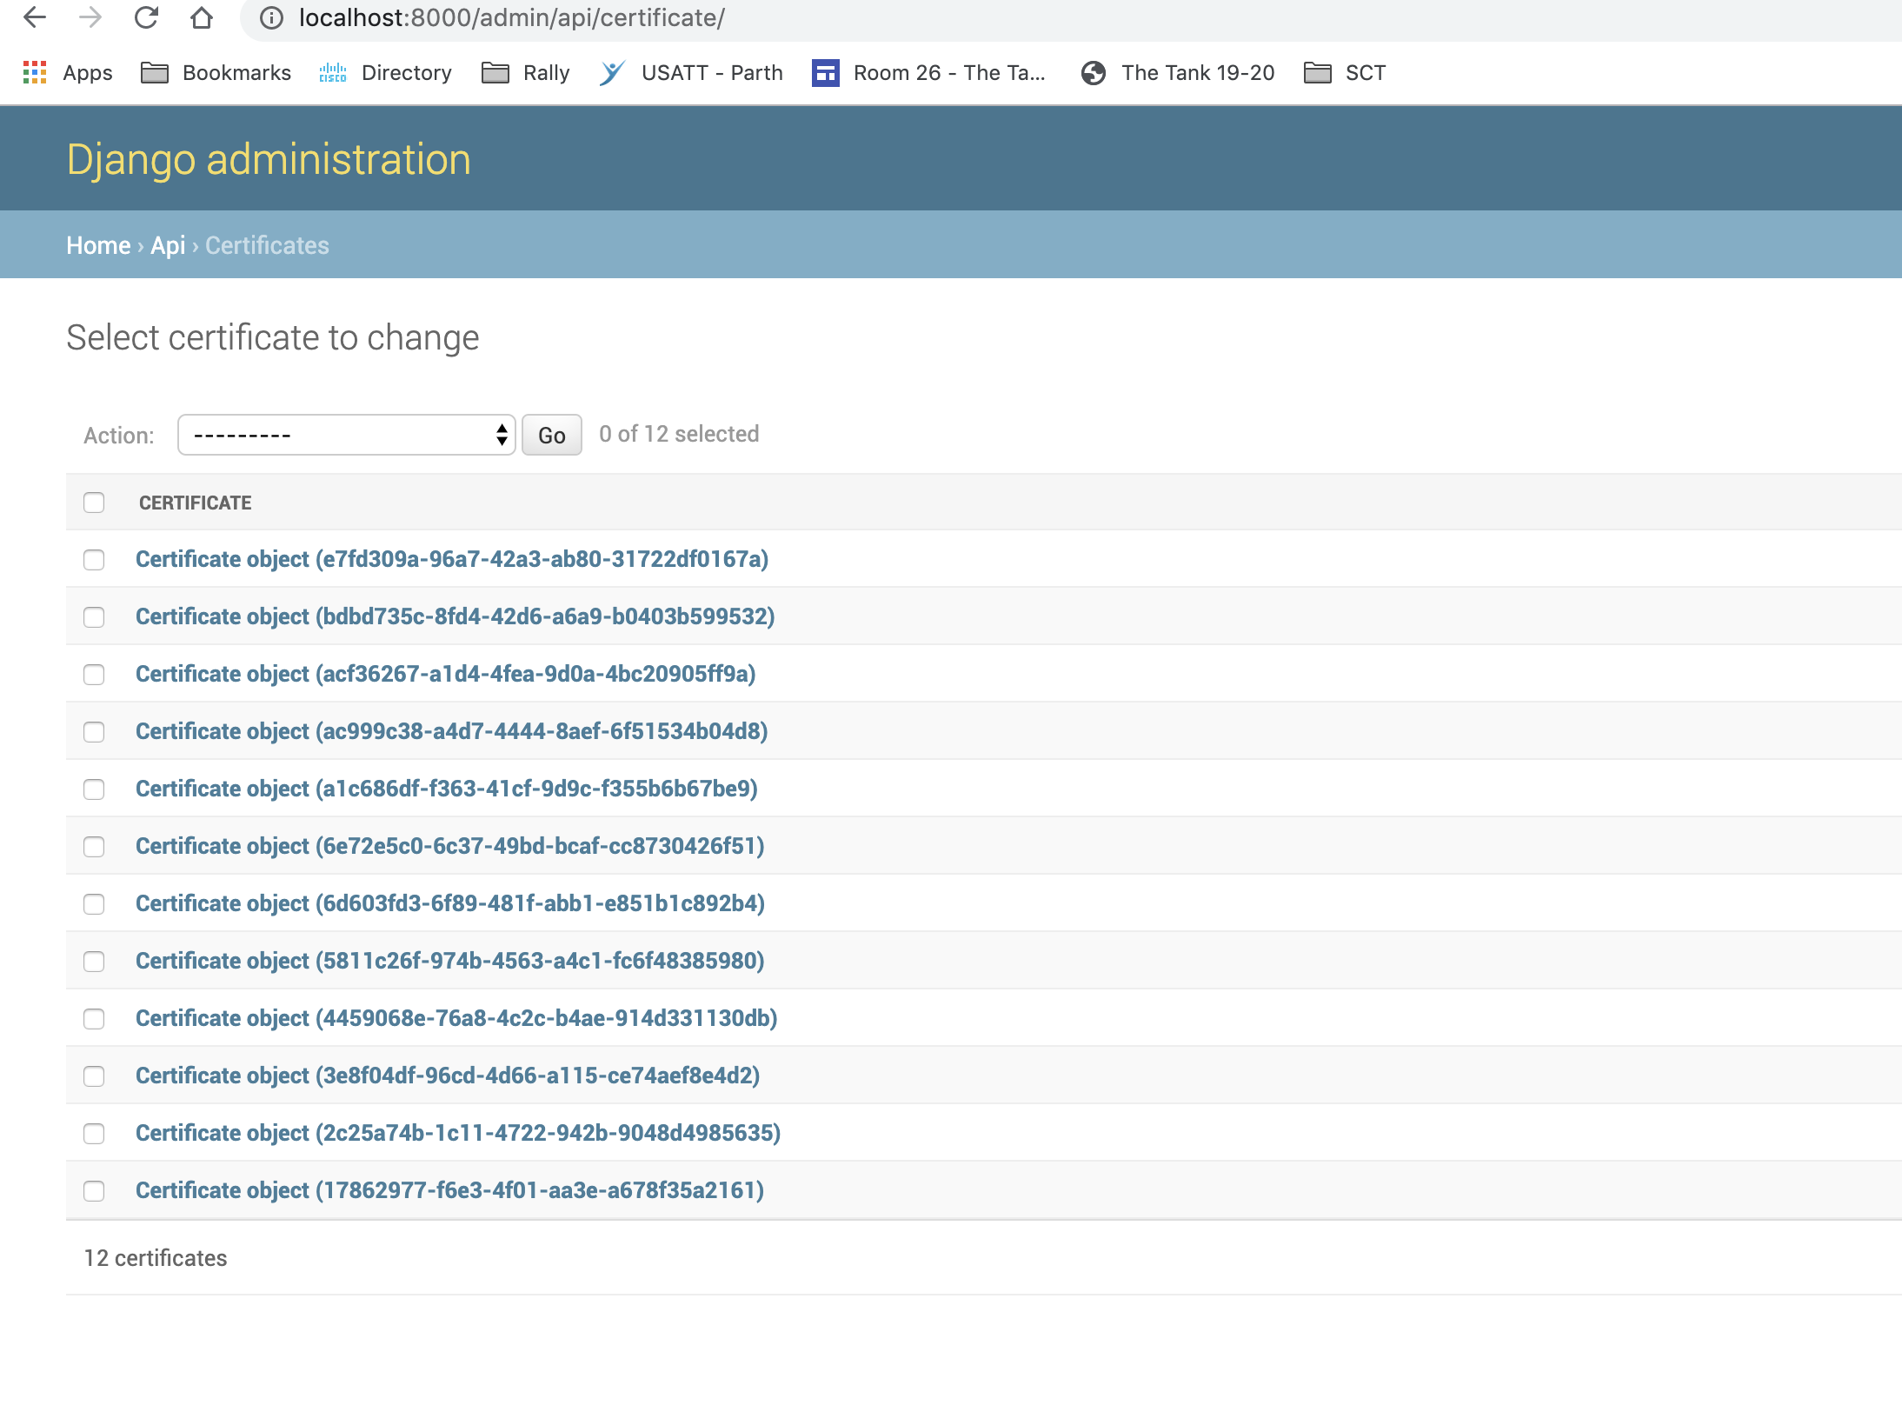Open certificate a1c686df-f363-41cf link
The height and width of the screenshot is (1412, 1902).
click(447, 789)
